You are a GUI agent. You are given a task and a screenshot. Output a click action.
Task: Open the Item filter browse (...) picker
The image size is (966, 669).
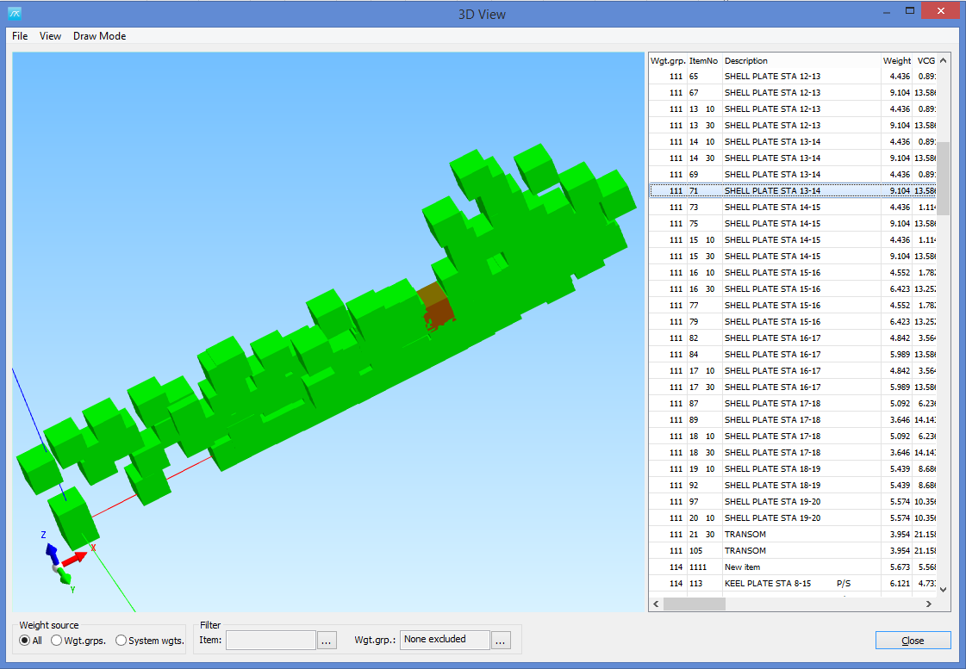(327, 640)
